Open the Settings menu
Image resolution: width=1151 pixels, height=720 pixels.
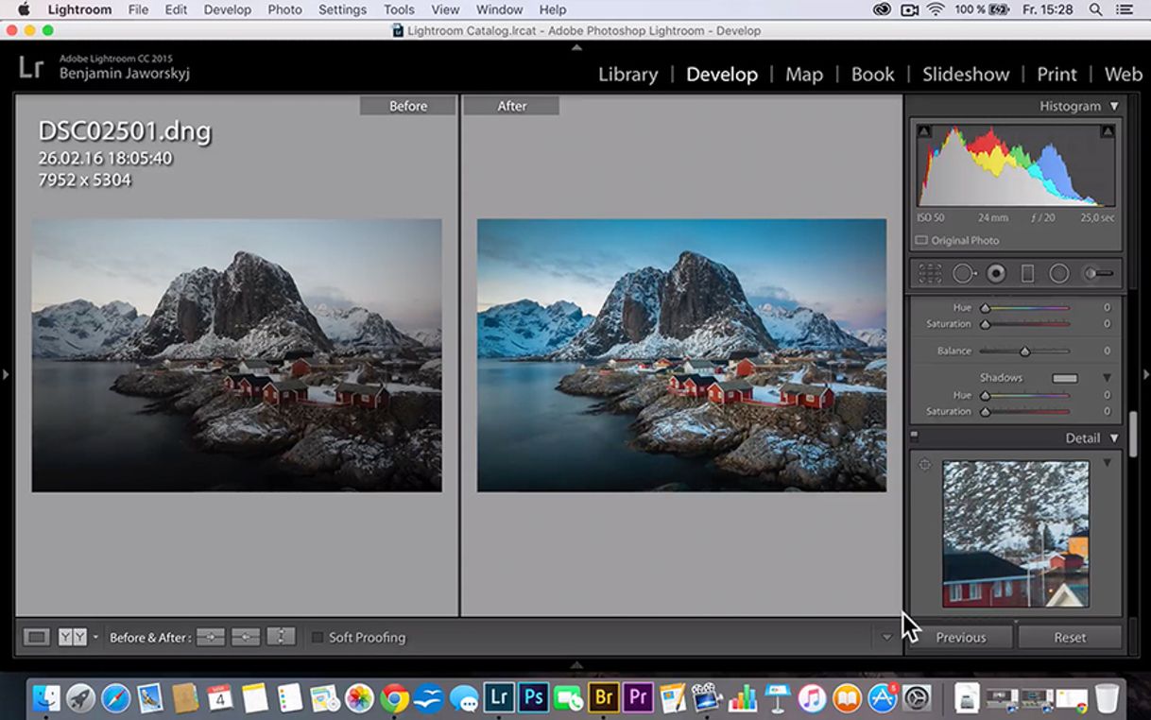coord(342,9)
